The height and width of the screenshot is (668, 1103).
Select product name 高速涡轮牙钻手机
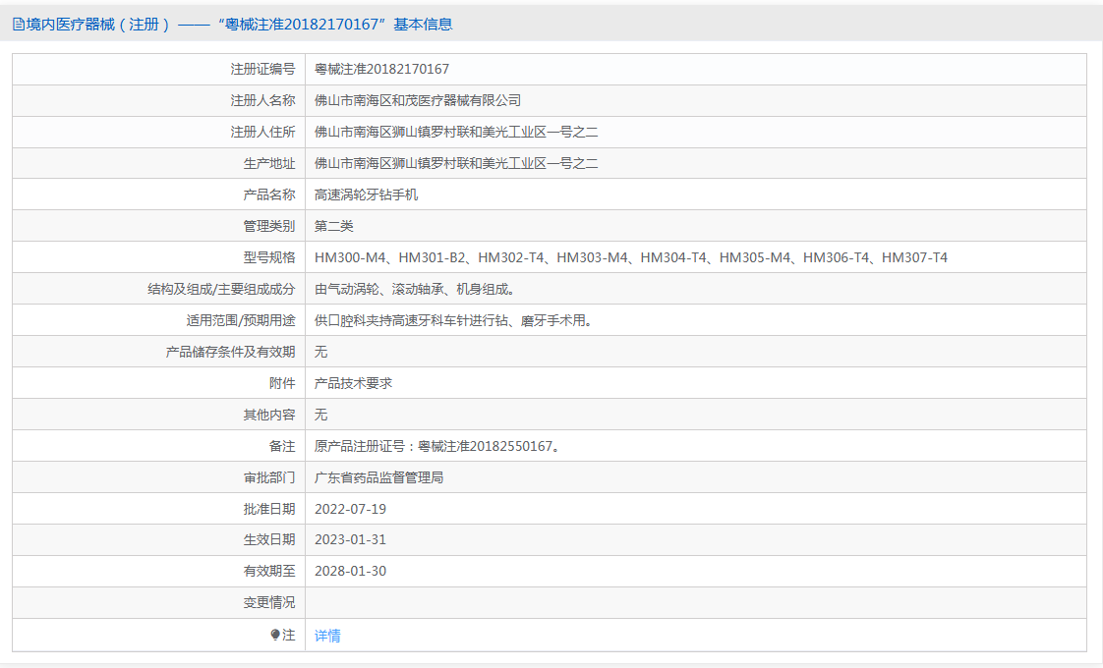(x=366, y=195)
